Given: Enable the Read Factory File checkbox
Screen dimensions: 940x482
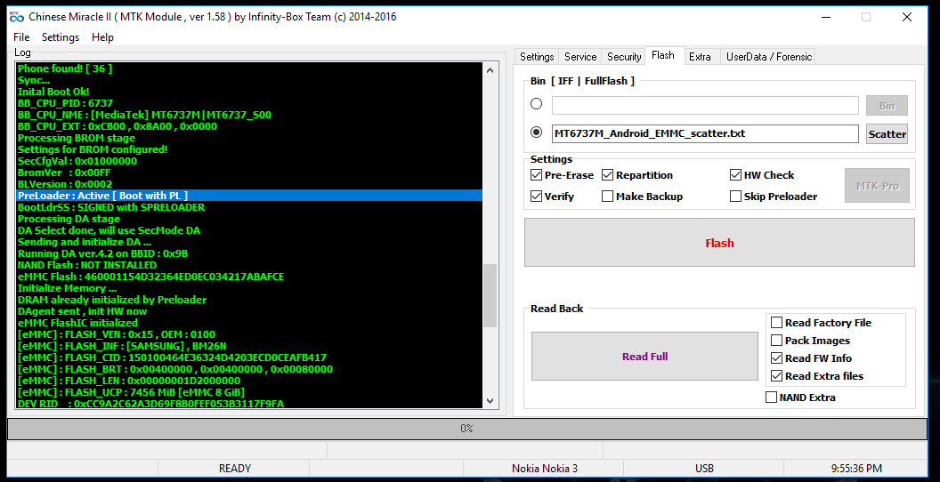Looking at the screenshot, I should pyautogui.click(x=776, y=323).
